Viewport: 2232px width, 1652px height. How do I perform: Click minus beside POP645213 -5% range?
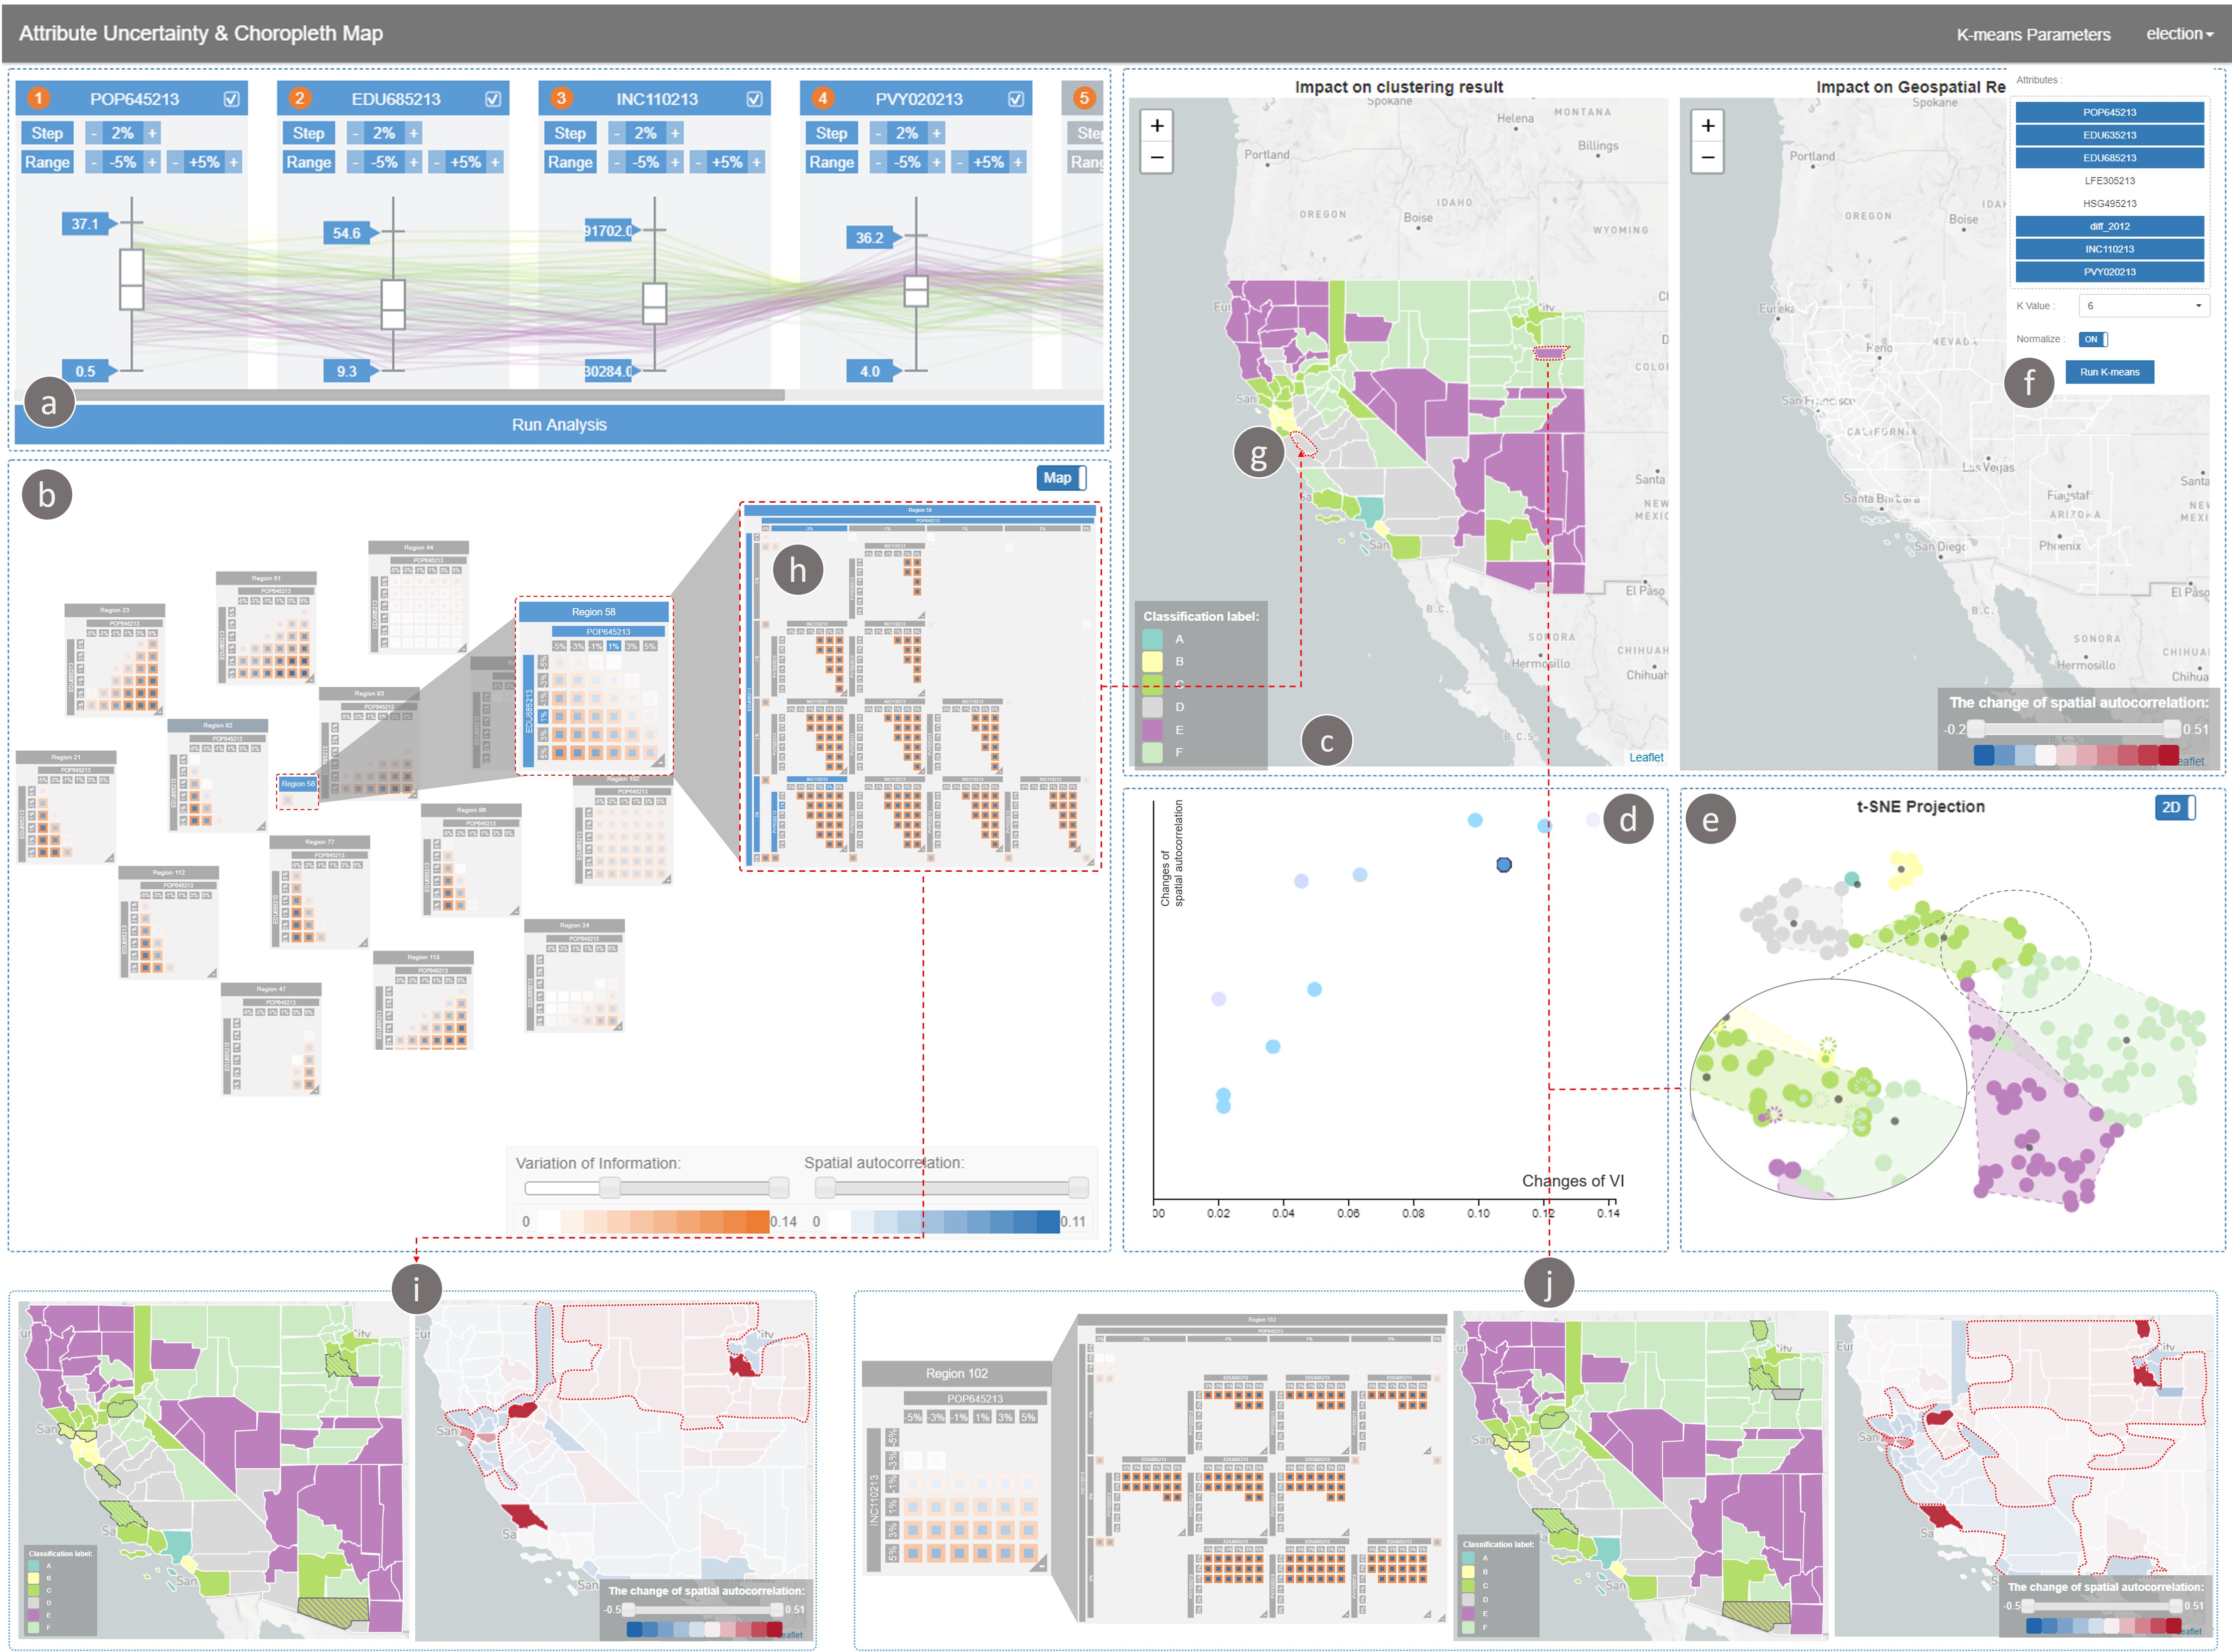point(93,162)
